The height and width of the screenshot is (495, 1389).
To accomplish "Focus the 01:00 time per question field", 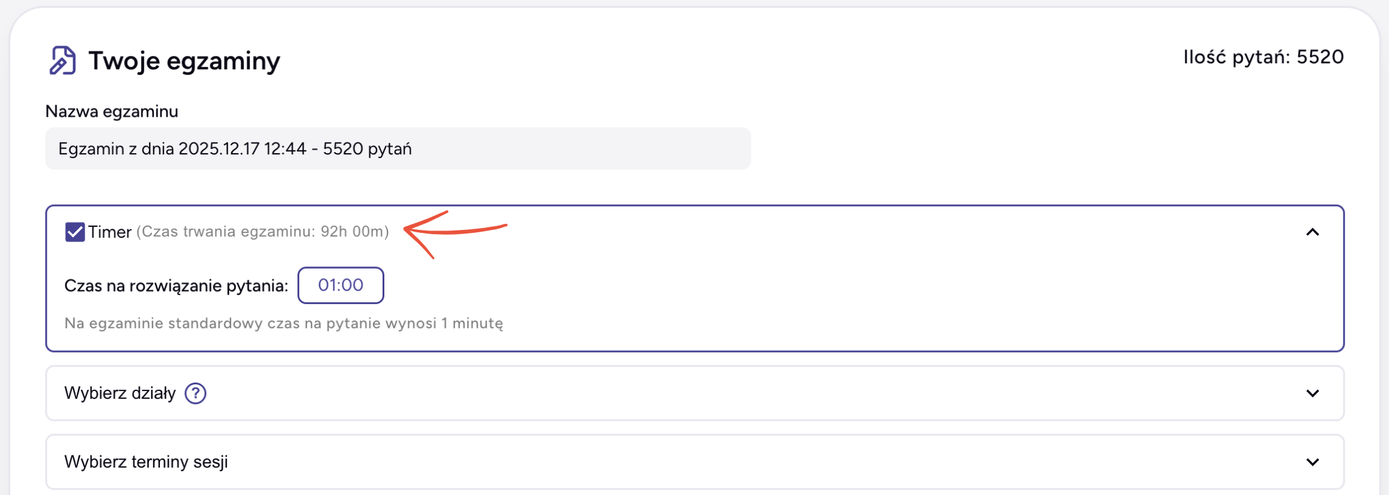I will point(341,285).
